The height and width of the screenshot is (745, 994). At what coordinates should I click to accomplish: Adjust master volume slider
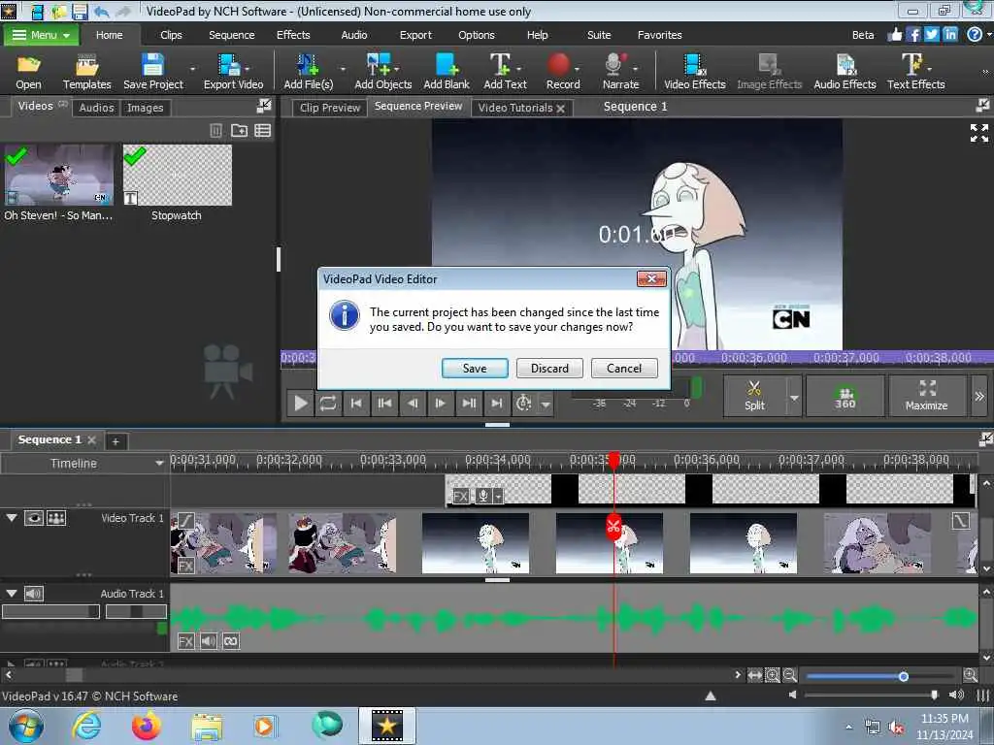click(935, 695)
